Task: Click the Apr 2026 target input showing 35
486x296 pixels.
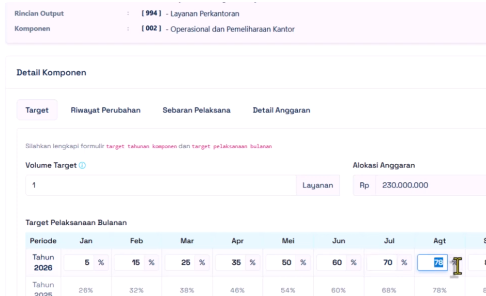Action: click(x=230, y=262)
